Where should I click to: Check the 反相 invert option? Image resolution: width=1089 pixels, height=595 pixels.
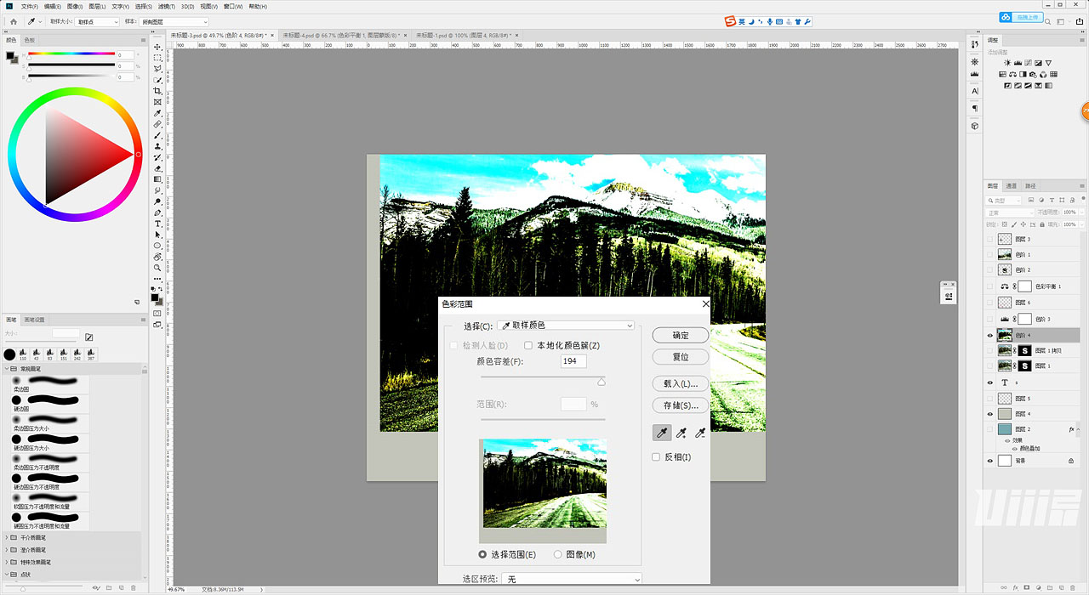[x=656, y=456]
